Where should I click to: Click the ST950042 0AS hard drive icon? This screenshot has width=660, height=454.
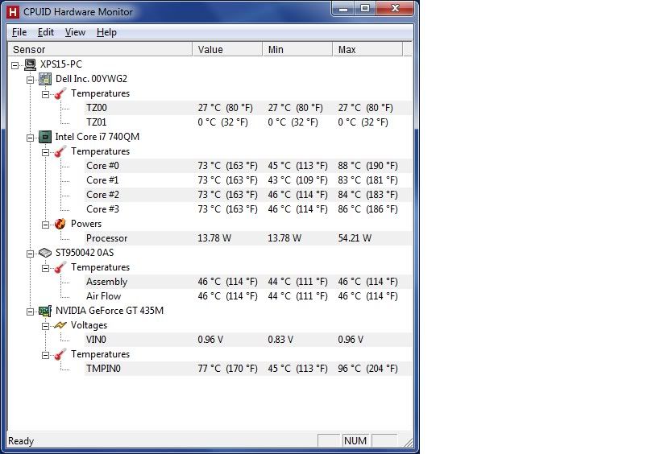(45, 253)
